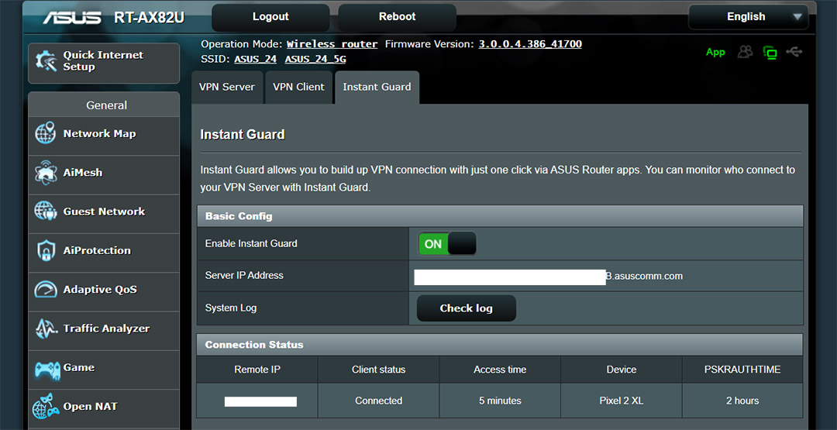The image size is (837, 430).
Task: Click the Server IP asuscomm.com address
Action: click(x=644, y=277)
